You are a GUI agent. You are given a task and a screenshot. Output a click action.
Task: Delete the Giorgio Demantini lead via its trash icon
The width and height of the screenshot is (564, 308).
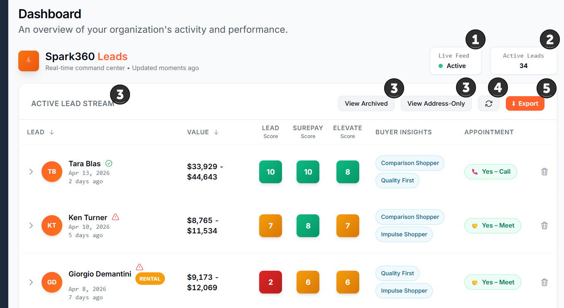[x=544, y=282]
